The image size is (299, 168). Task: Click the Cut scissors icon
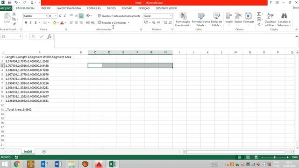coord(14,14)
